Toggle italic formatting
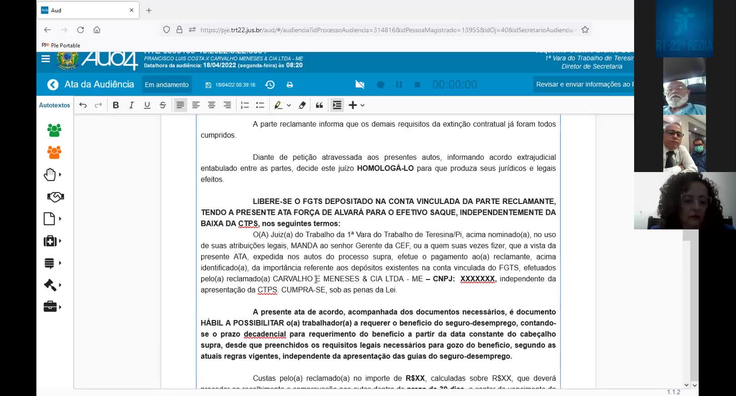Viewport: 736px width, 396px height. [131, 105]
